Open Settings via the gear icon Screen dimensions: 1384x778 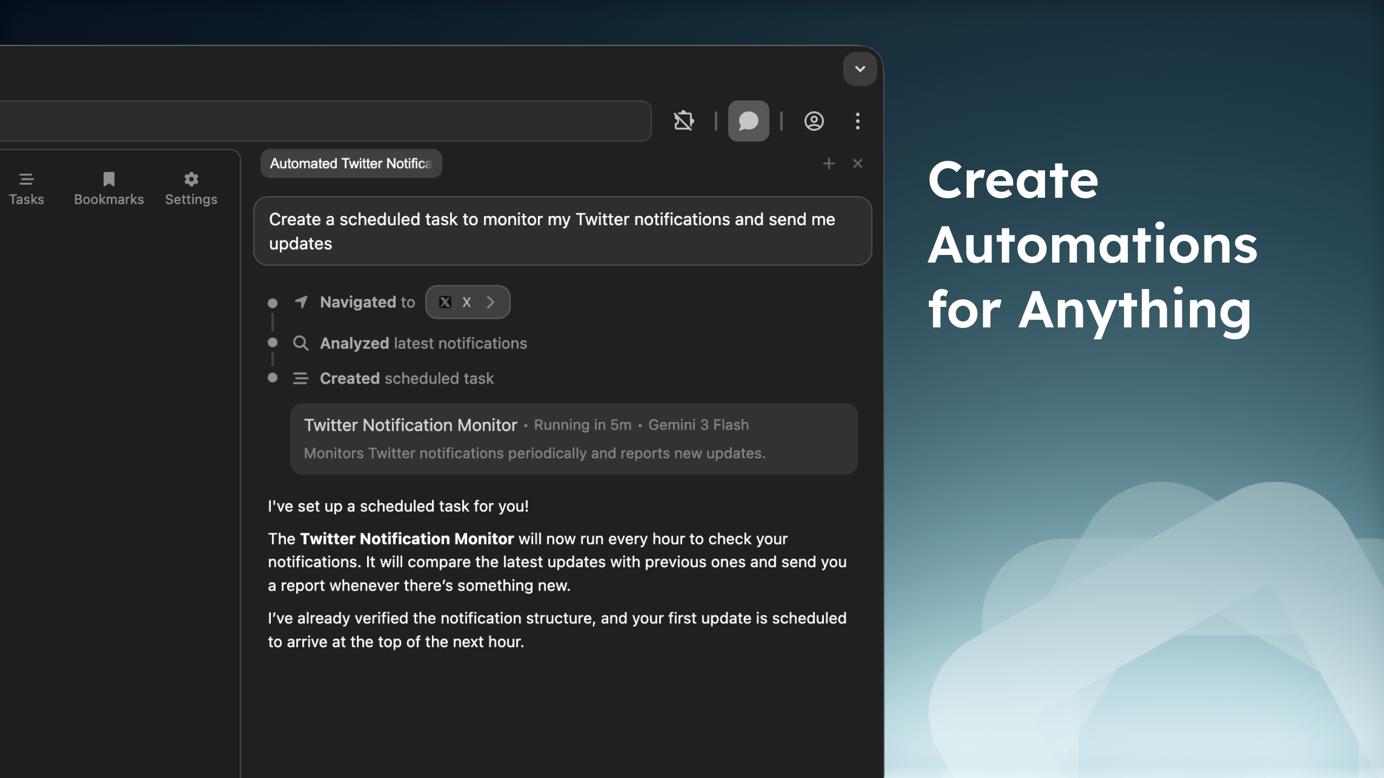pos(190,187)
